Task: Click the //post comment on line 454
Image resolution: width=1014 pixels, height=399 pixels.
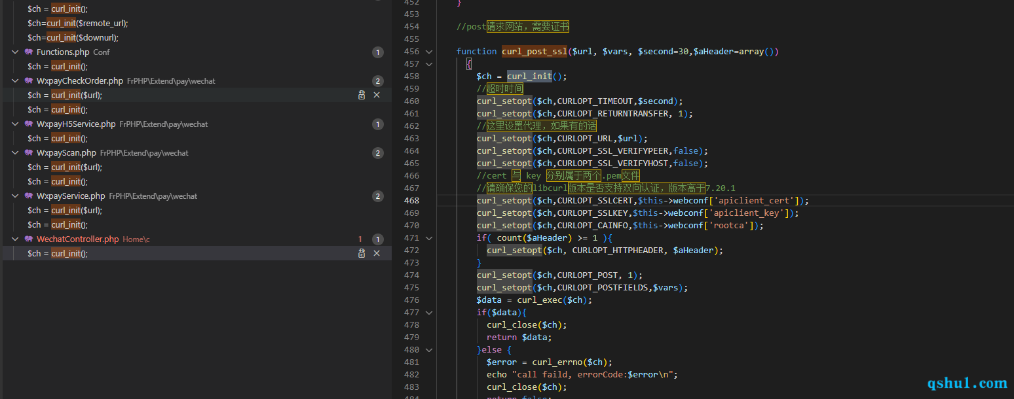Action: (x=513, y=26)
